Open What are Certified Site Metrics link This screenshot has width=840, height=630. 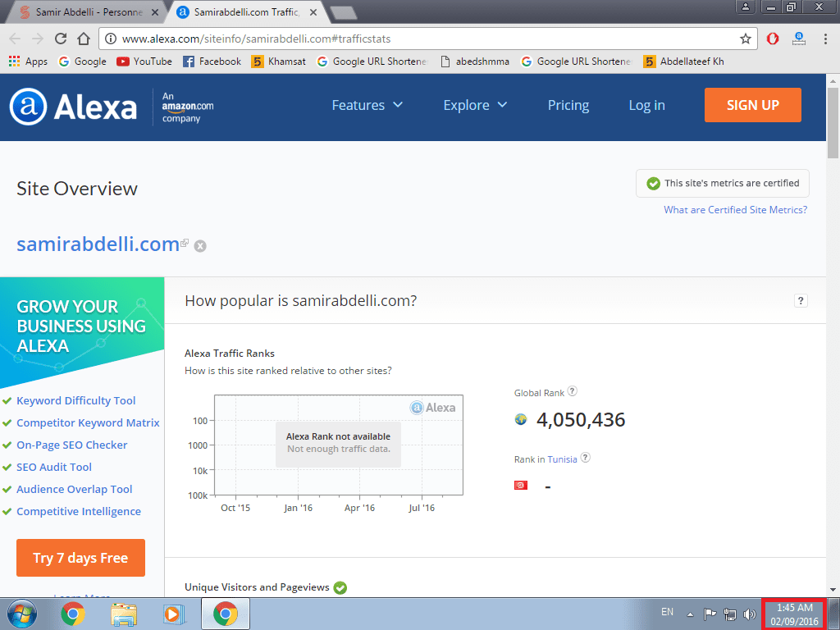(x=736, y=210)
